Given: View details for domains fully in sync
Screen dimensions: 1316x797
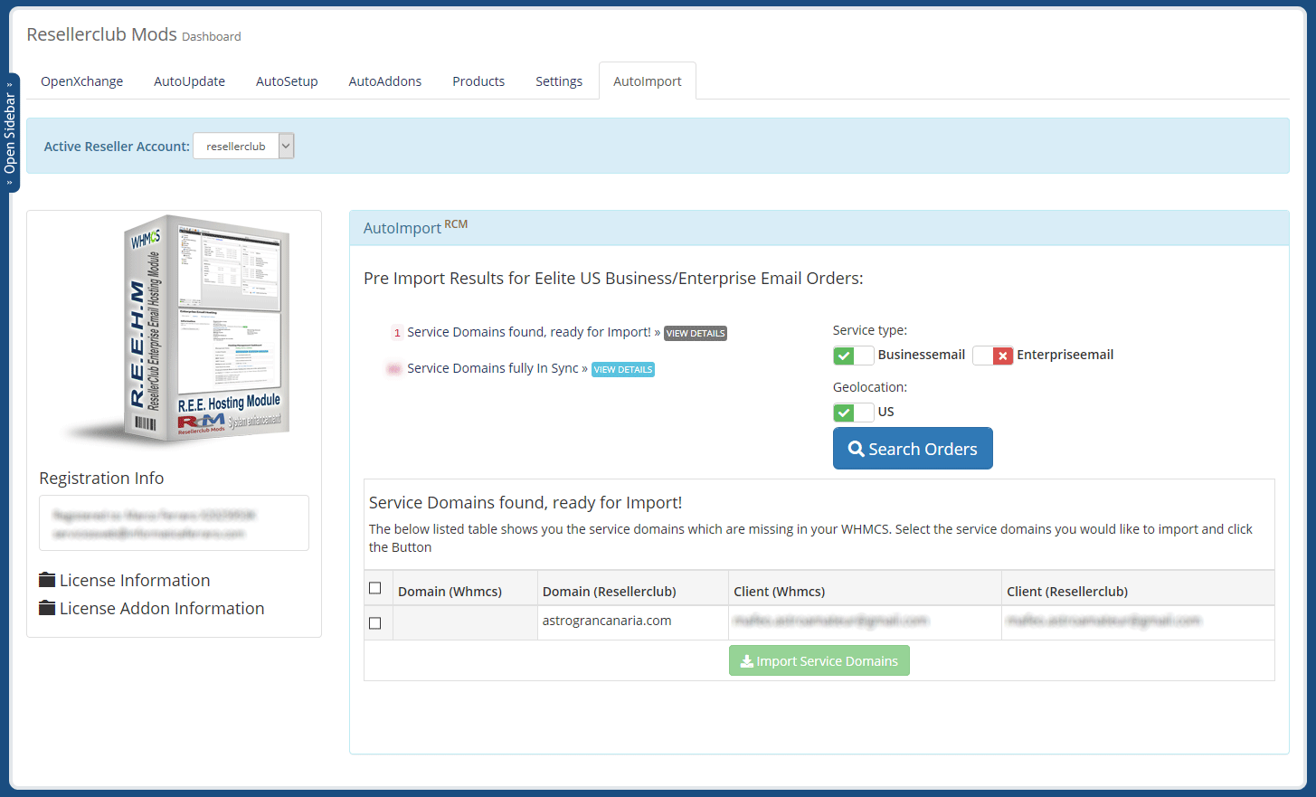Looking at the screenshot, I should pyautogui.click(x=623, y=369).
